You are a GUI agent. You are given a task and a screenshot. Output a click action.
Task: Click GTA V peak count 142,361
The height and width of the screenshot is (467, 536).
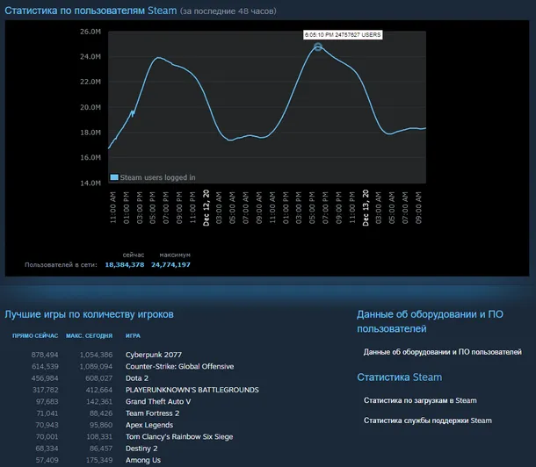(x=99, y=401)
